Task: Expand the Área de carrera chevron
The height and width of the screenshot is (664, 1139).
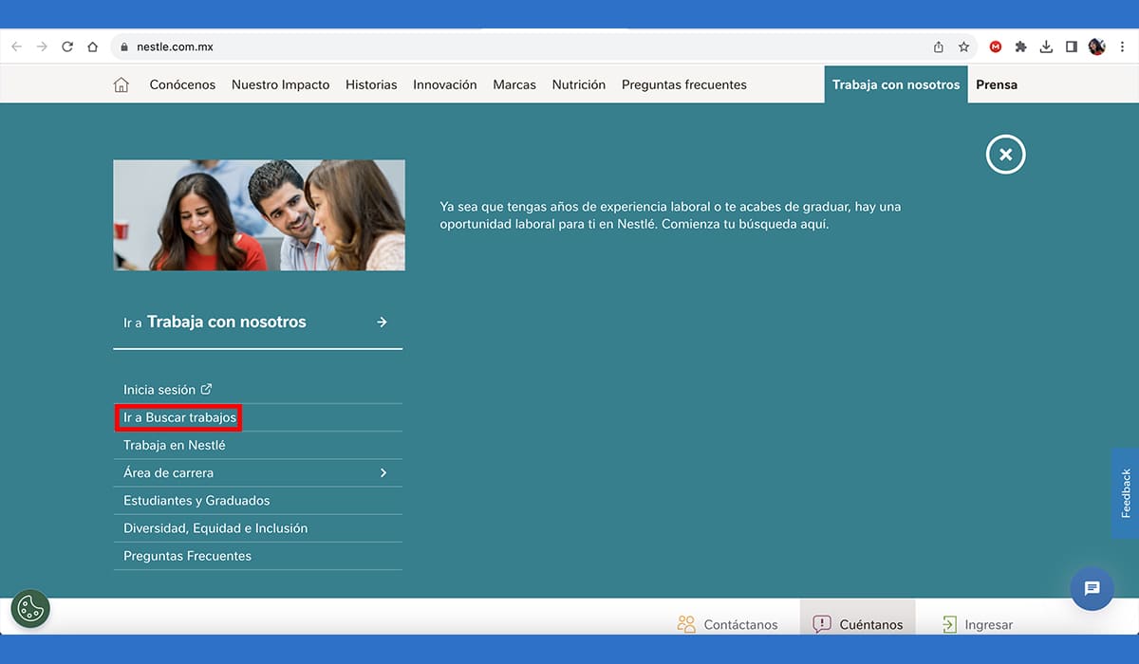Action: pyautogui.click(x=383, y=472)
